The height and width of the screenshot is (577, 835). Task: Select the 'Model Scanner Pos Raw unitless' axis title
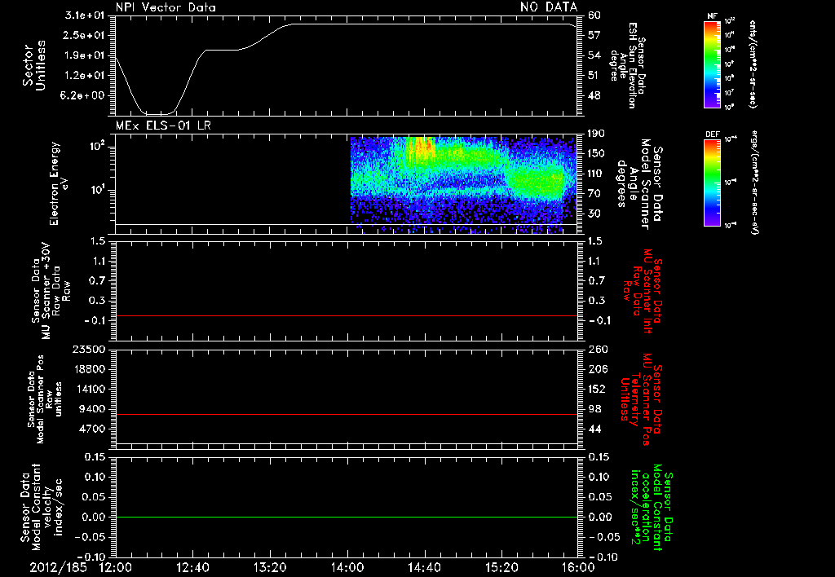(45, 399)
